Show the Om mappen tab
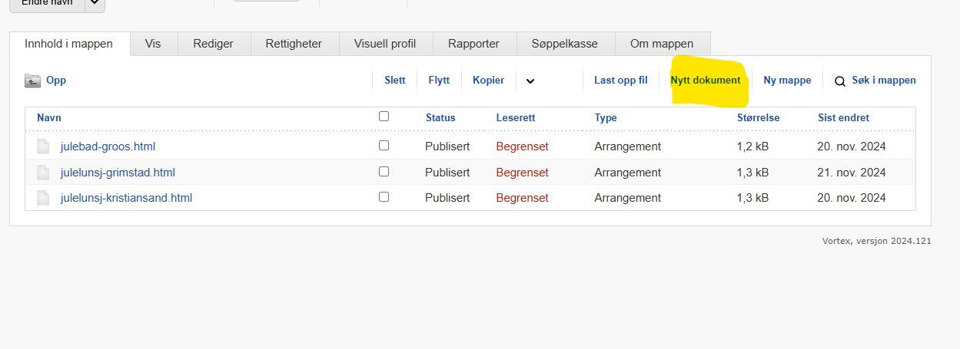 point(662,44)
